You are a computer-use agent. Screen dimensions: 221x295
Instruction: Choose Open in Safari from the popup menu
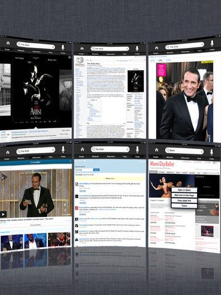pos(184,190)
